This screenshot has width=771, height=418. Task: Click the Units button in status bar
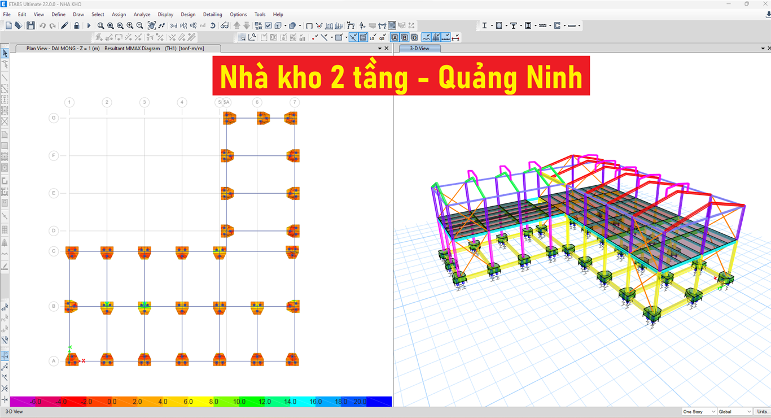[763, 412]
